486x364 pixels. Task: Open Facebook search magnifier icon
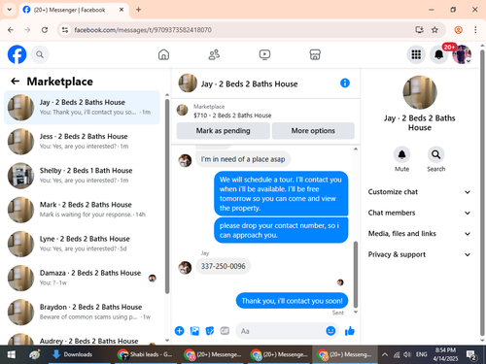pyautogui.click(x=40, y=54)
